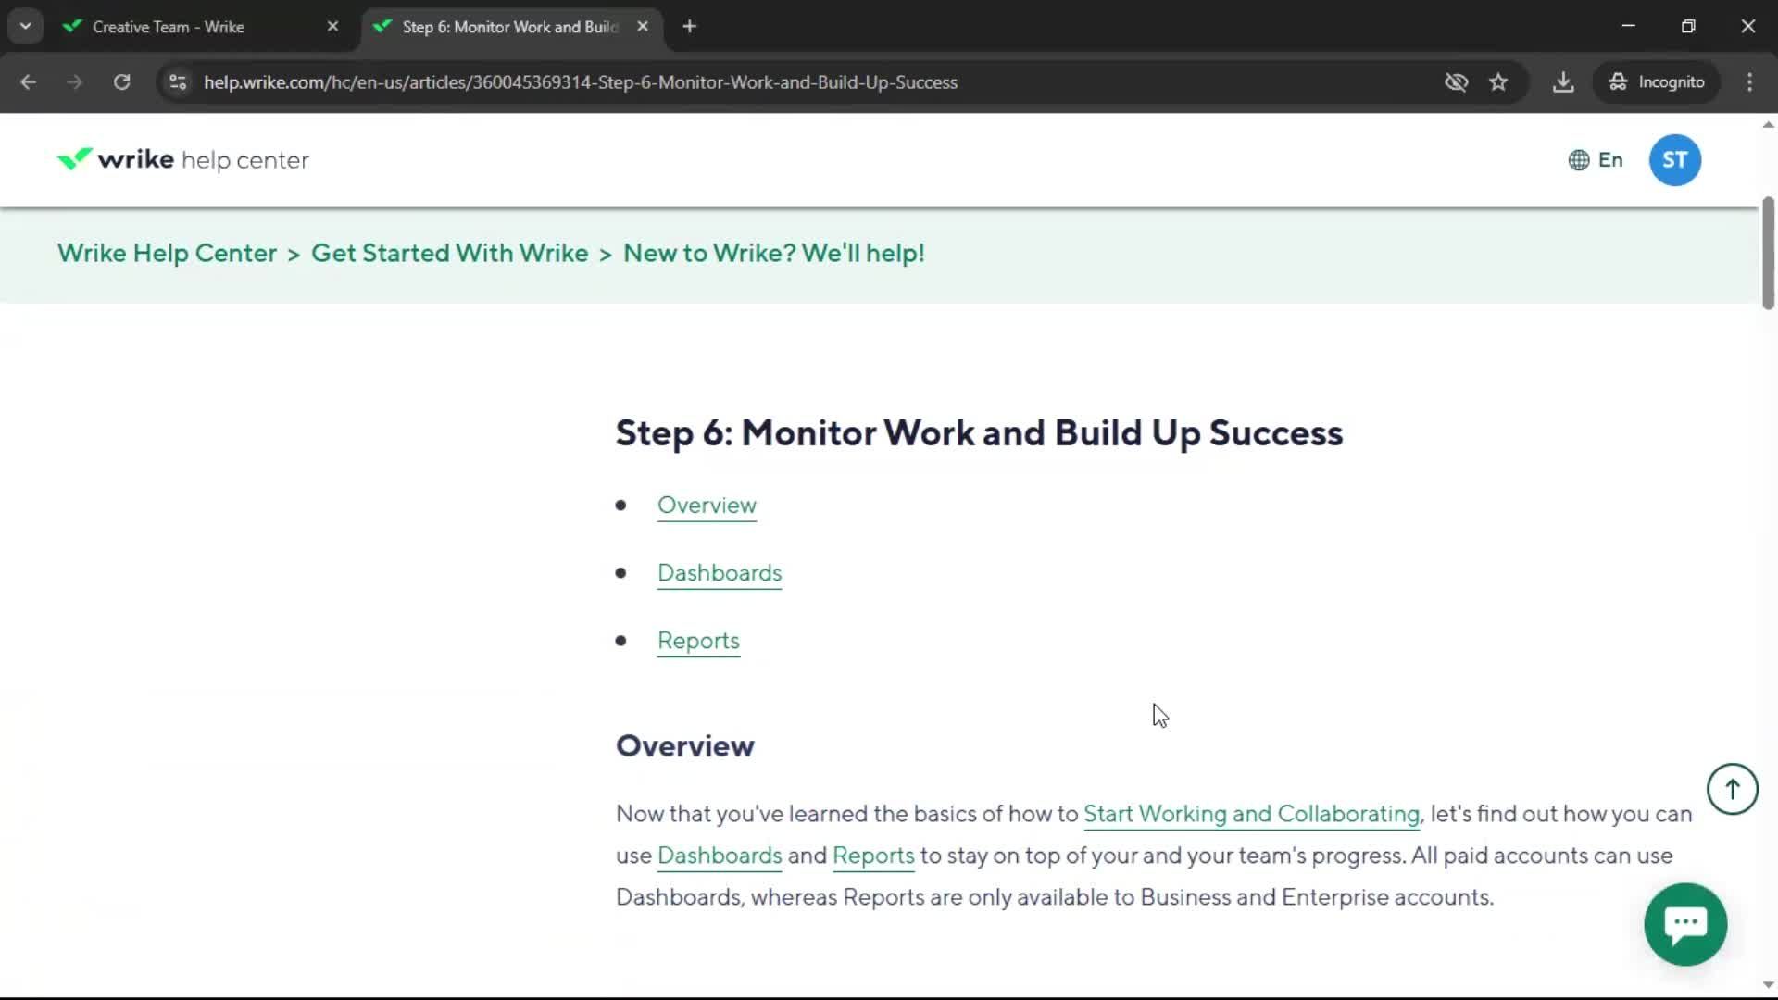The width and height of the screenshot is (1778, 1000).
Task: Click the scrollbar up arrow
Action: pos(1768,124)
